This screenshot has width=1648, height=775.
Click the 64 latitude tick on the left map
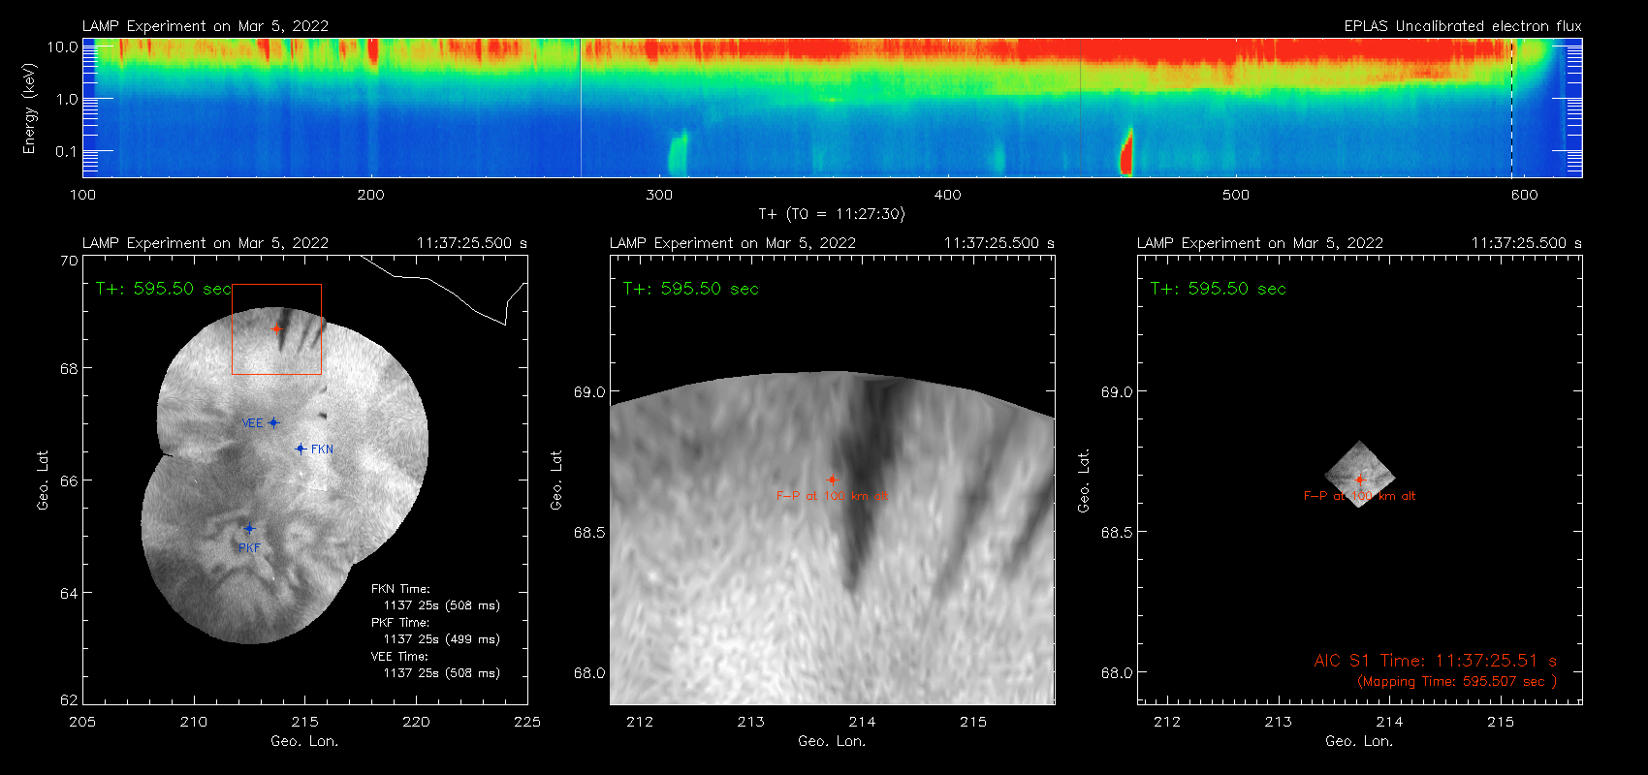68,593
